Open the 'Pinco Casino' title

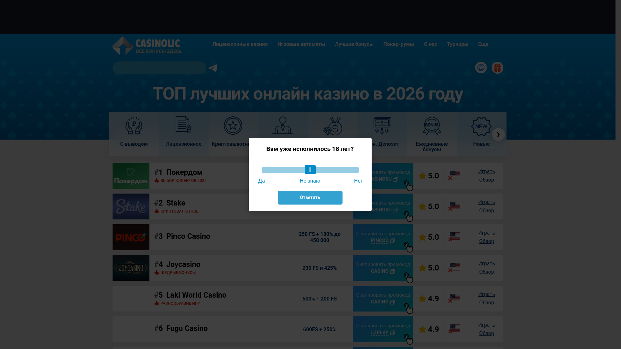tap(188, 236)
